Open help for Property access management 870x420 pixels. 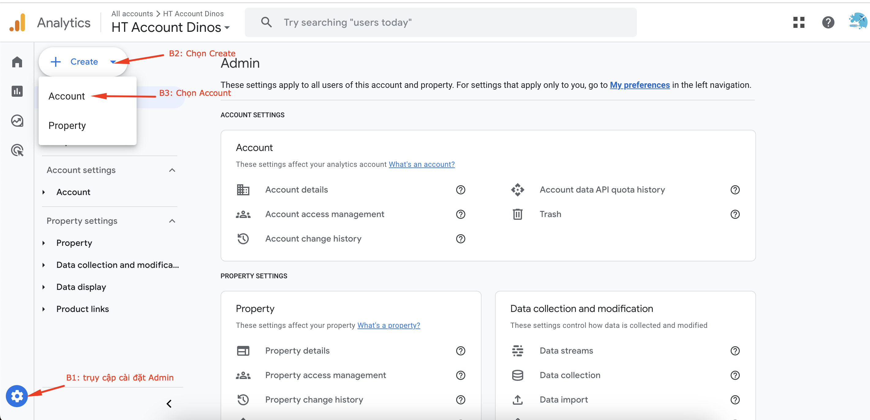pos(461,375)
